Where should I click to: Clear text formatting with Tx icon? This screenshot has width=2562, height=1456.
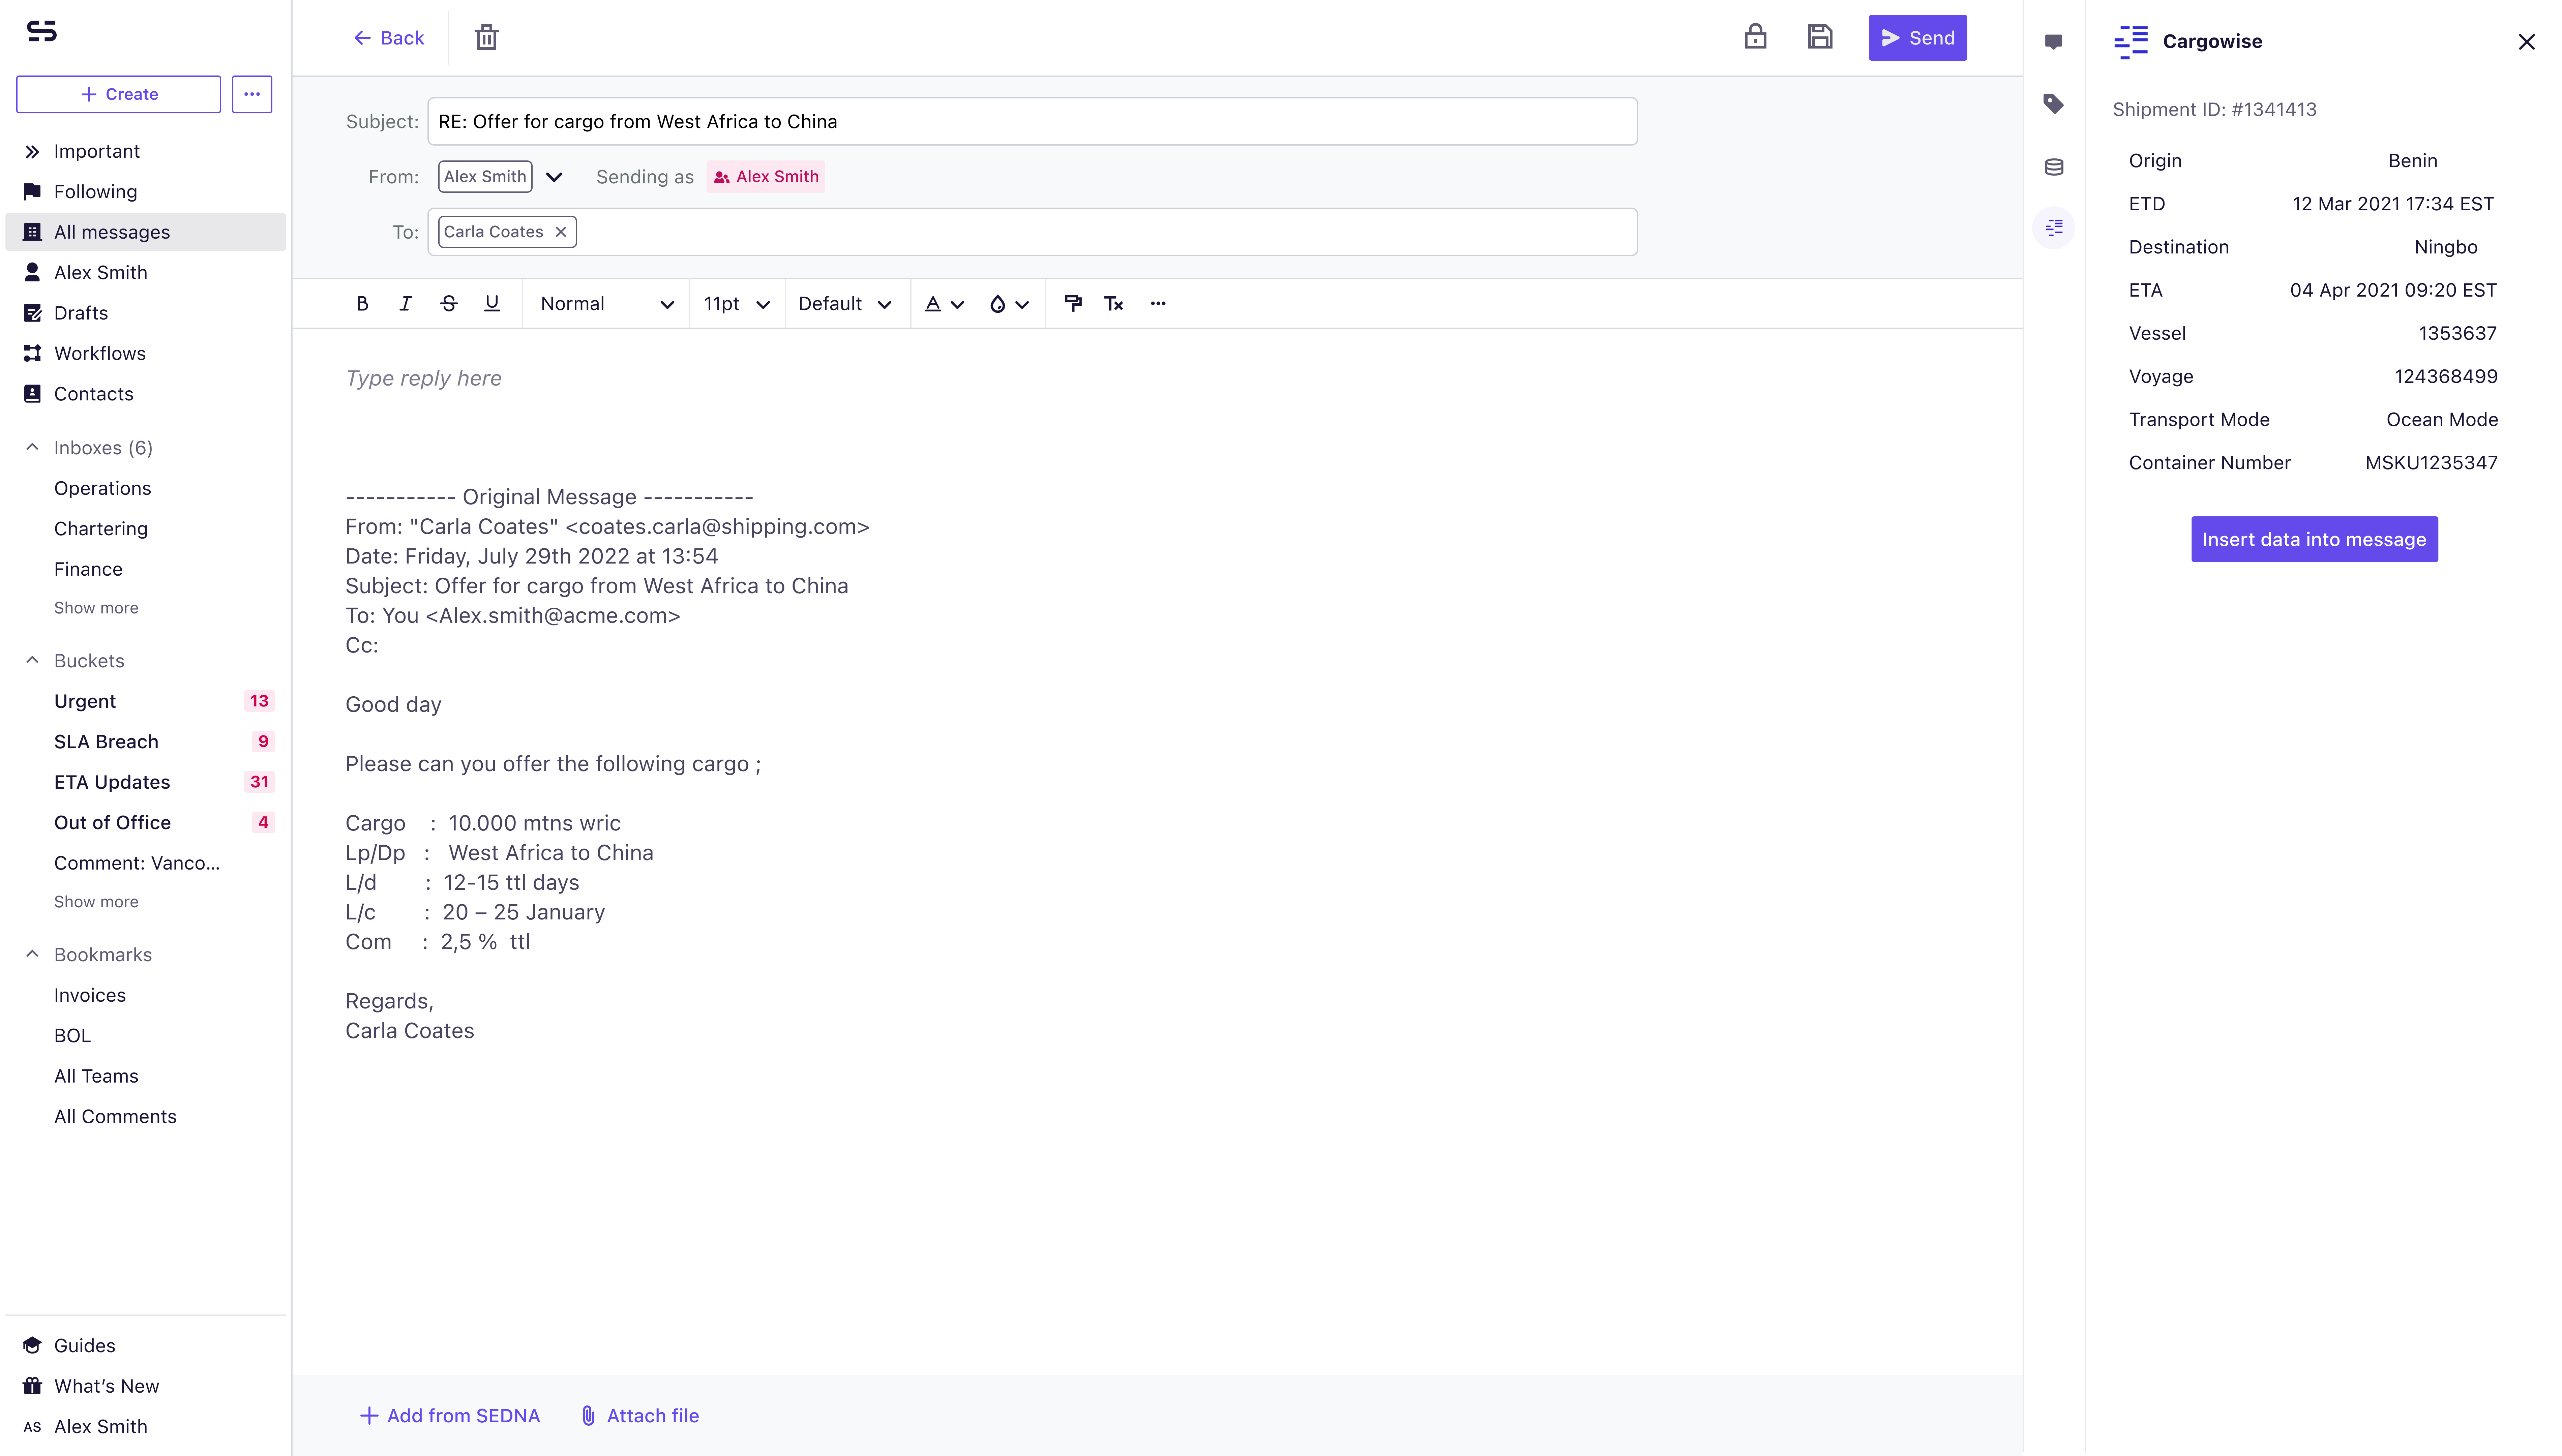1114,304
